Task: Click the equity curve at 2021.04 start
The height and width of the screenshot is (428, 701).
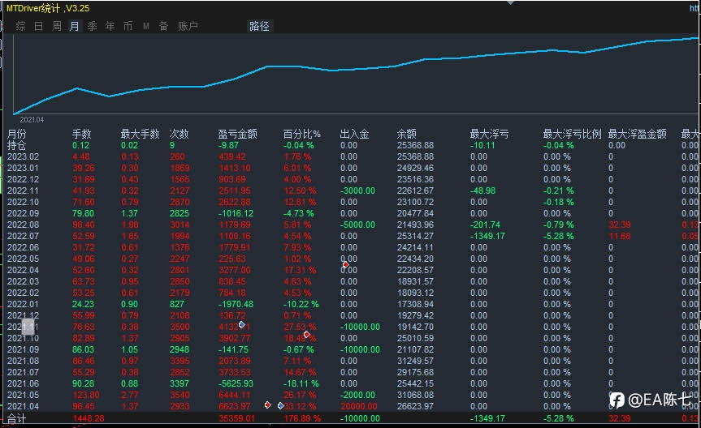Action: pyautogui.click(x=15, y=113)
